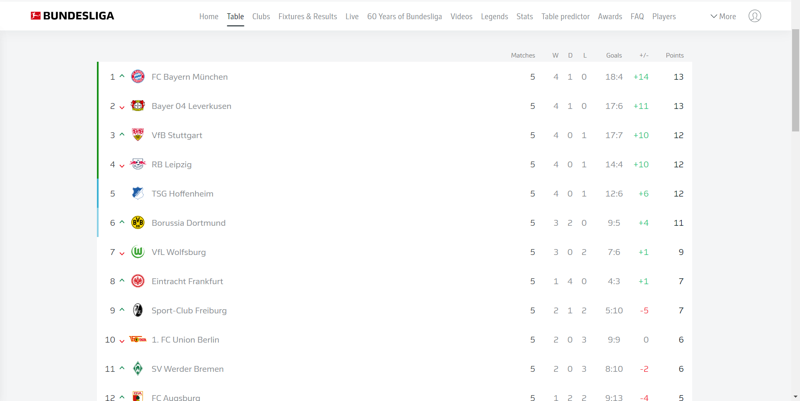
Task: Click the up arrow beside rank 1
Action: click(x=122, y=76)
